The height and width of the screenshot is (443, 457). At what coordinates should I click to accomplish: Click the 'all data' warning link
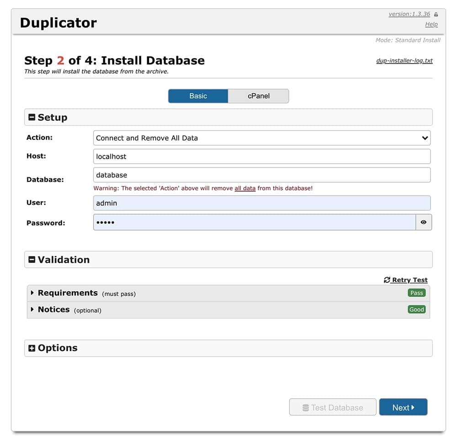[x=245, y=188]
